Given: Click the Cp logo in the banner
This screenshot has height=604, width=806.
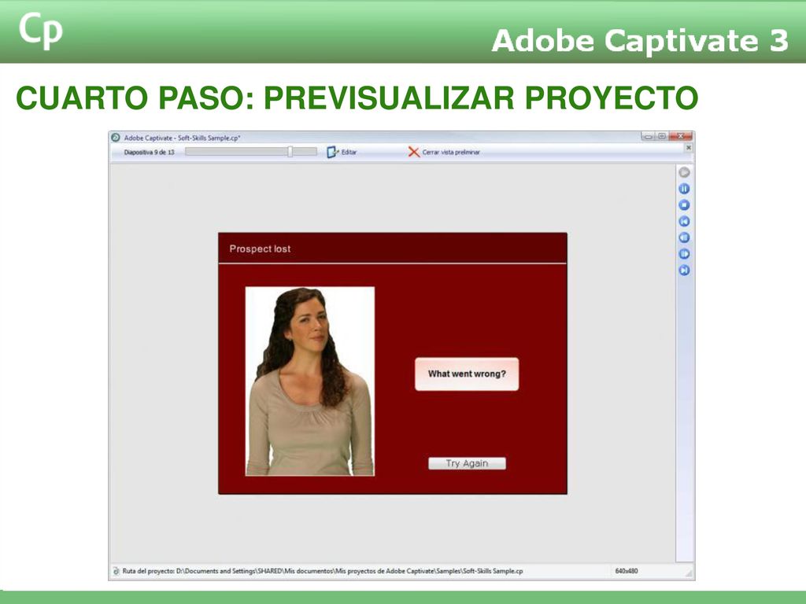Looking at the screenshot, I should (41, 31).
